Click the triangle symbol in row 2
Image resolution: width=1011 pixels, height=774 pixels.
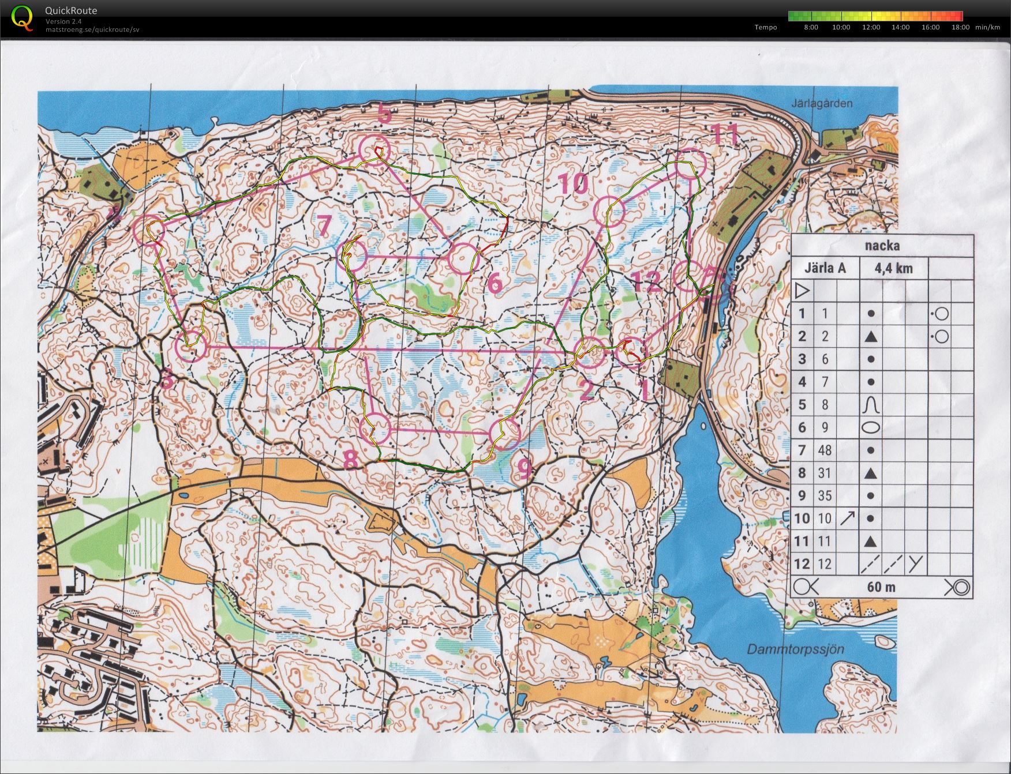871,336
